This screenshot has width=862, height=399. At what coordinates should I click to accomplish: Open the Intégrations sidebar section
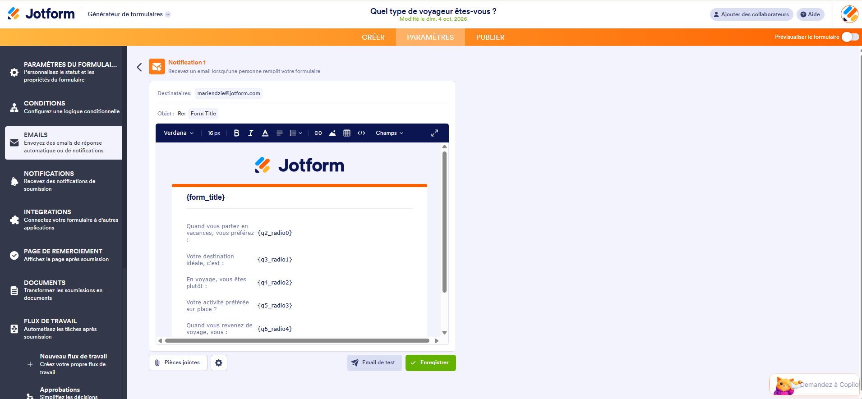point(64,220)
